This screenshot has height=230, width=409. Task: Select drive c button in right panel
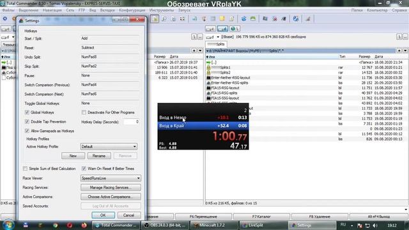click(210, 29)
